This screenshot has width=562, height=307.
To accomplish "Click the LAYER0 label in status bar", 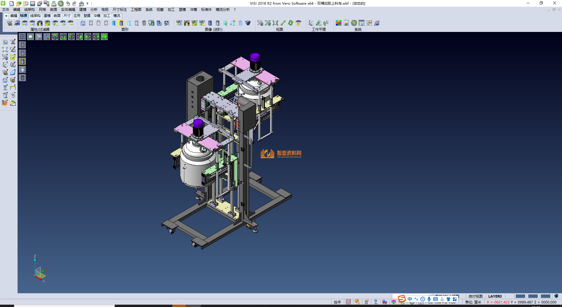I will point(495,296).
